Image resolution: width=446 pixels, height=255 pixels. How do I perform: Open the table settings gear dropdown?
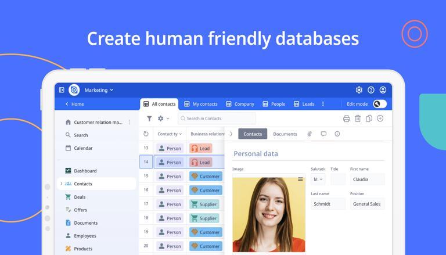pos(163,118)
